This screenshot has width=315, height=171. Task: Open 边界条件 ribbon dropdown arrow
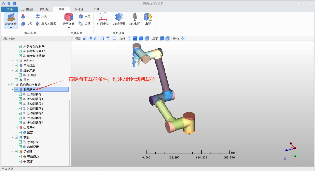coord(69,28)
